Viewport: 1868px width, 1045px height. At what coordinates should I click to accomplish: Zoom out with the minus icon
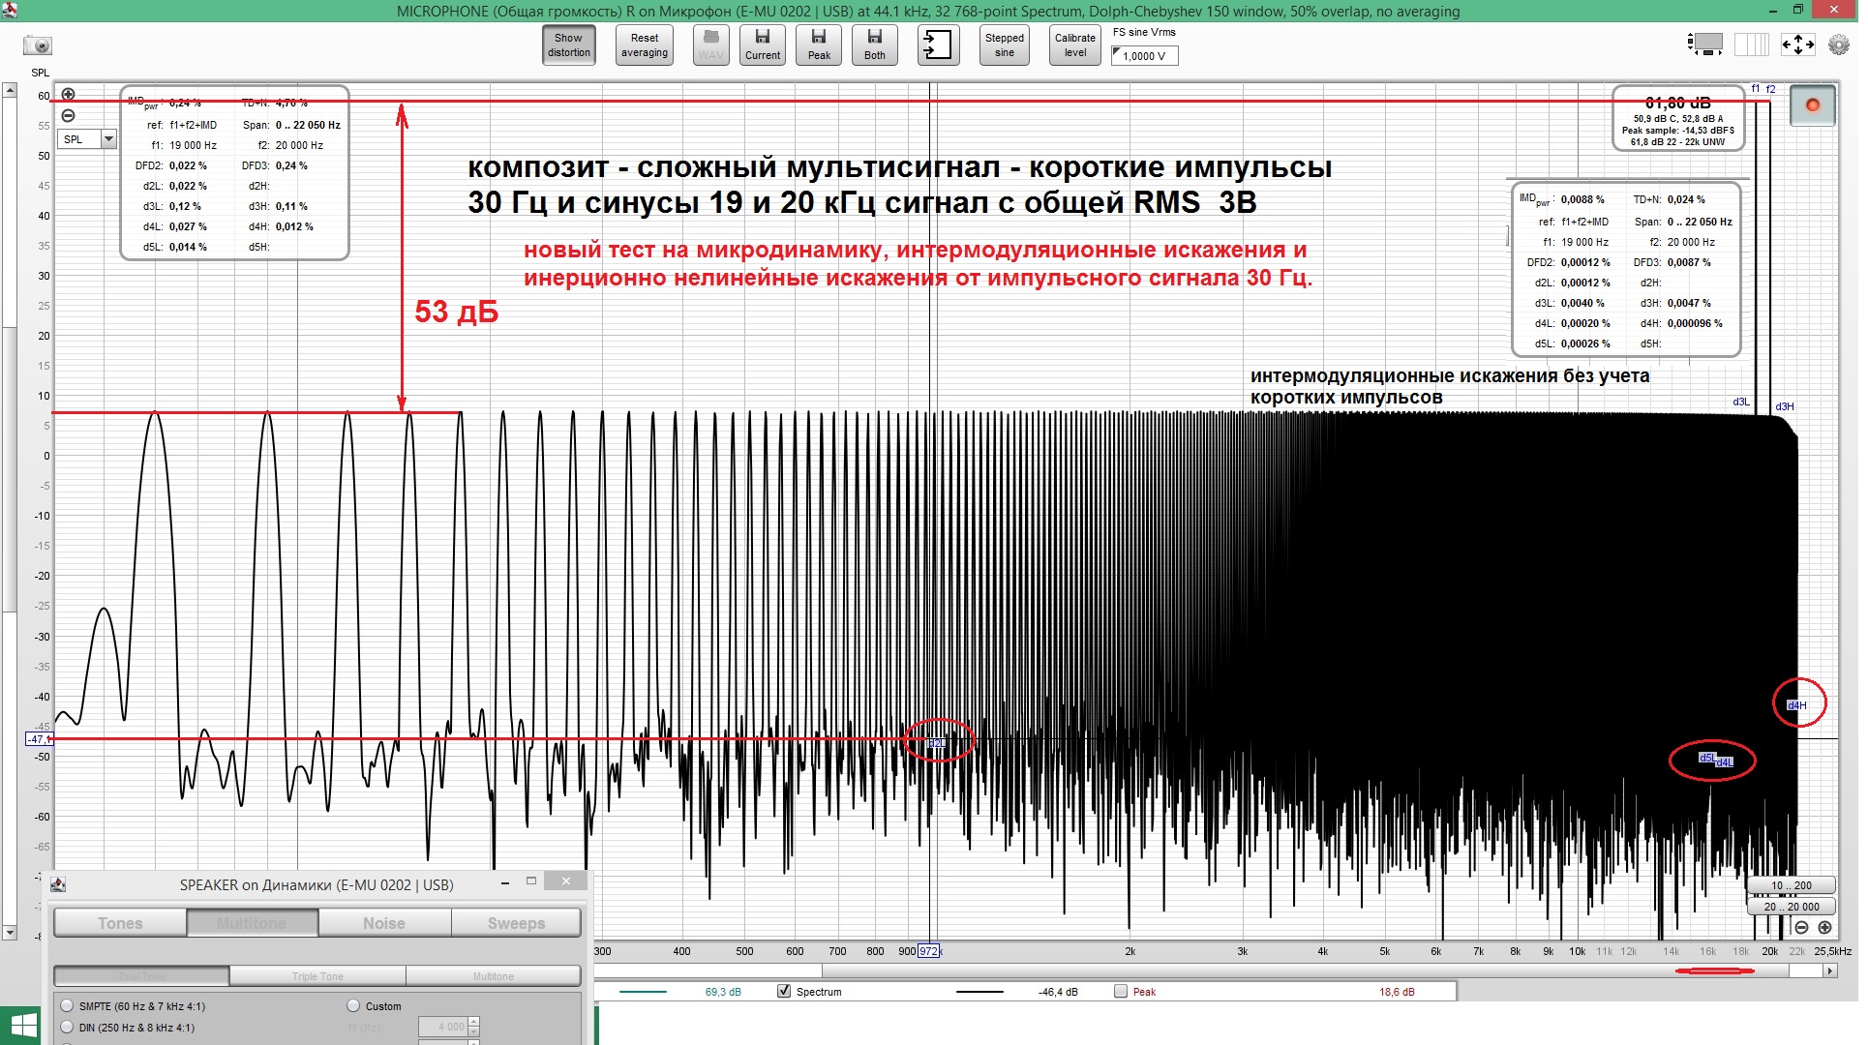click(67, 116)
